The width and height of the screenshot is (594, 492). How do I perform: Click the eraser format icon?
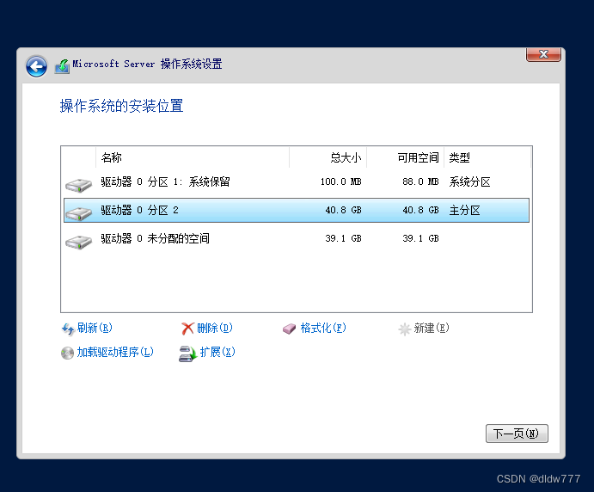pyautogui.click(x=289, y=329)
